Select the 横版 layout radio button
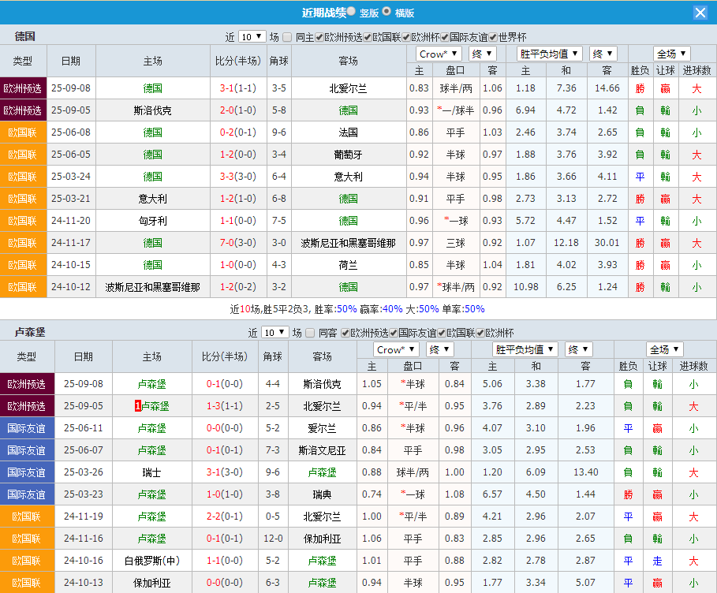The image size is (717, 593). (x=387, y=12)
